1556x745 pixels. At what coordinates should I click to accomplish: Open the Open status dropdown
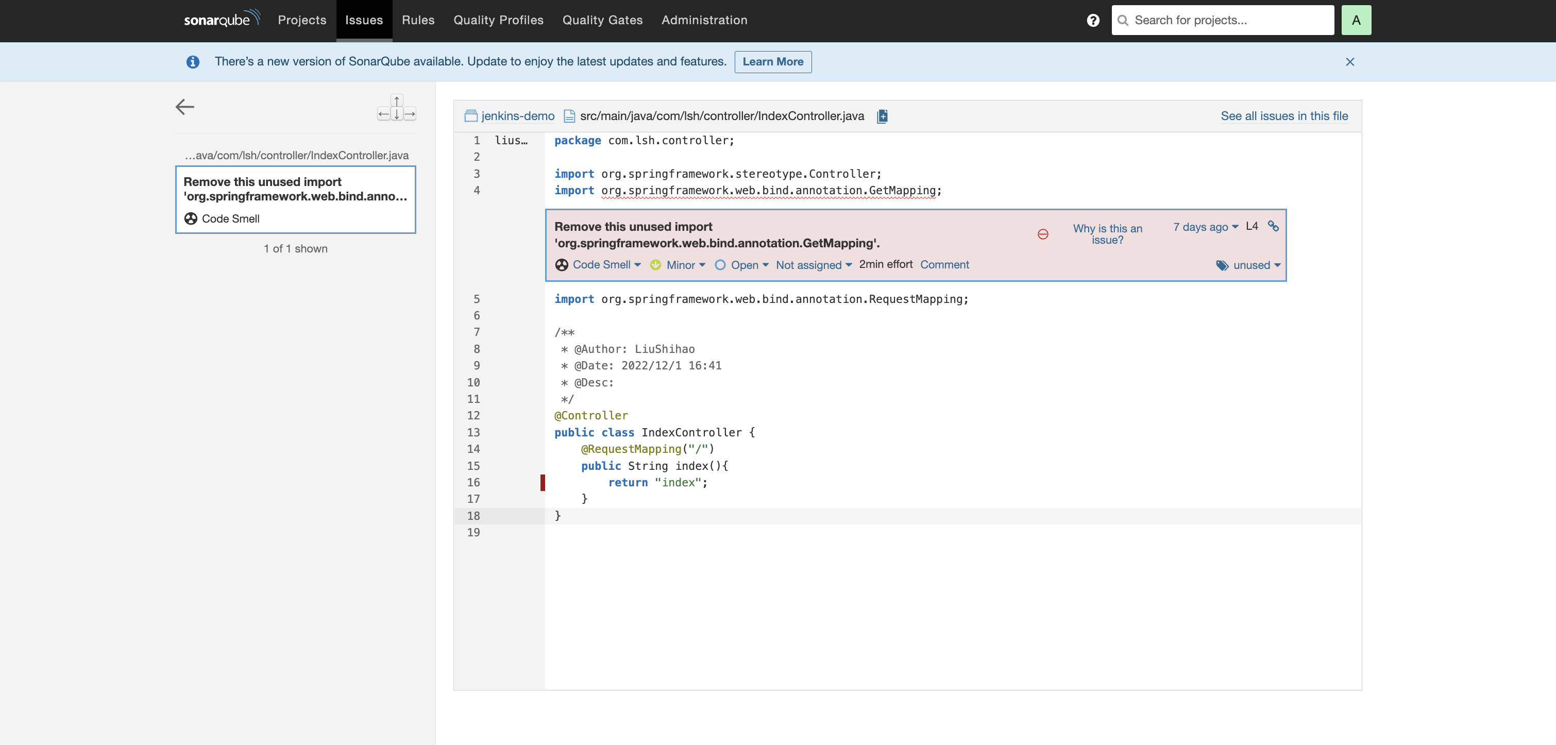[x=749, y=265]
